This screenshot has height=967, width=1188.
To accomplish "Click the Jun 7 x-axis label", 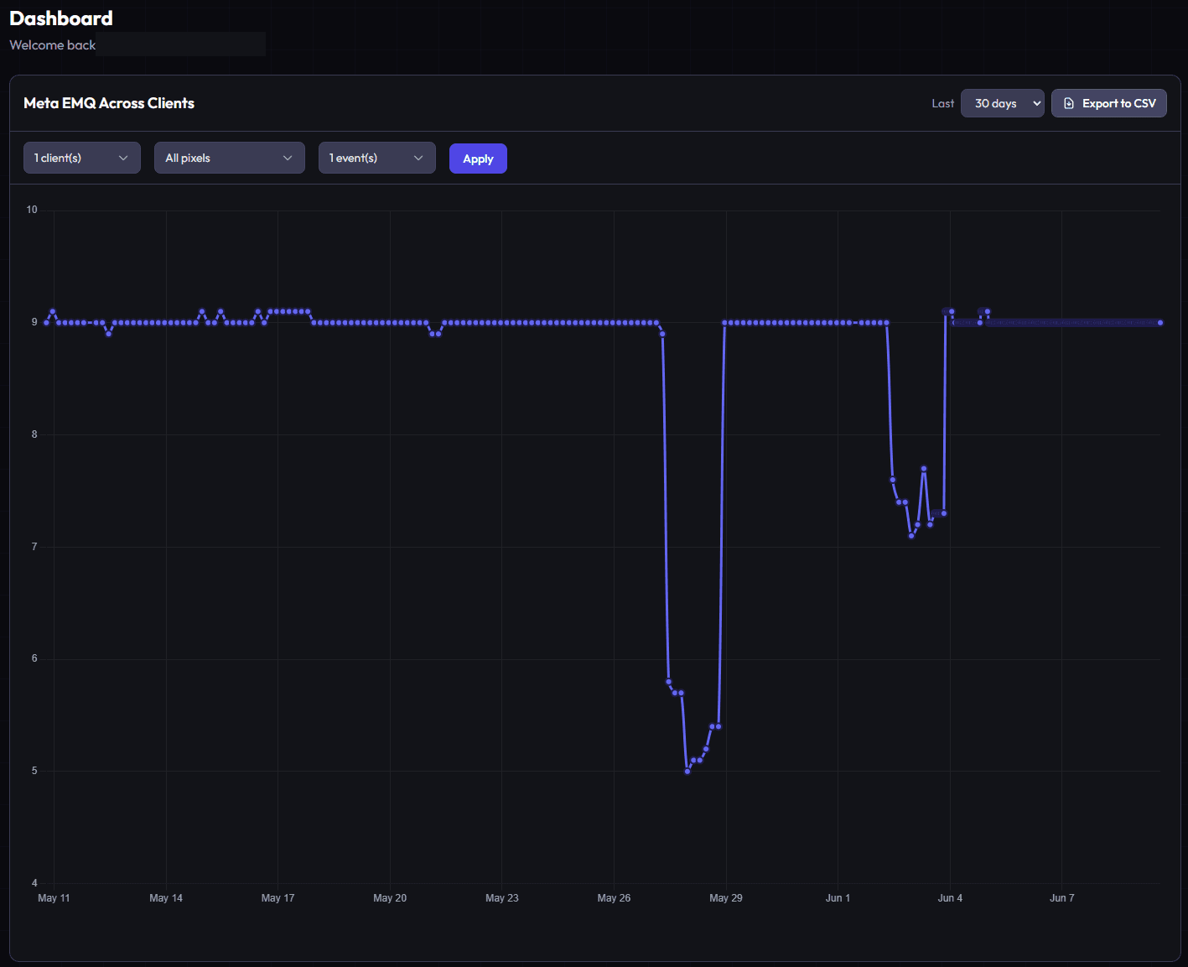I will 1062,898.
